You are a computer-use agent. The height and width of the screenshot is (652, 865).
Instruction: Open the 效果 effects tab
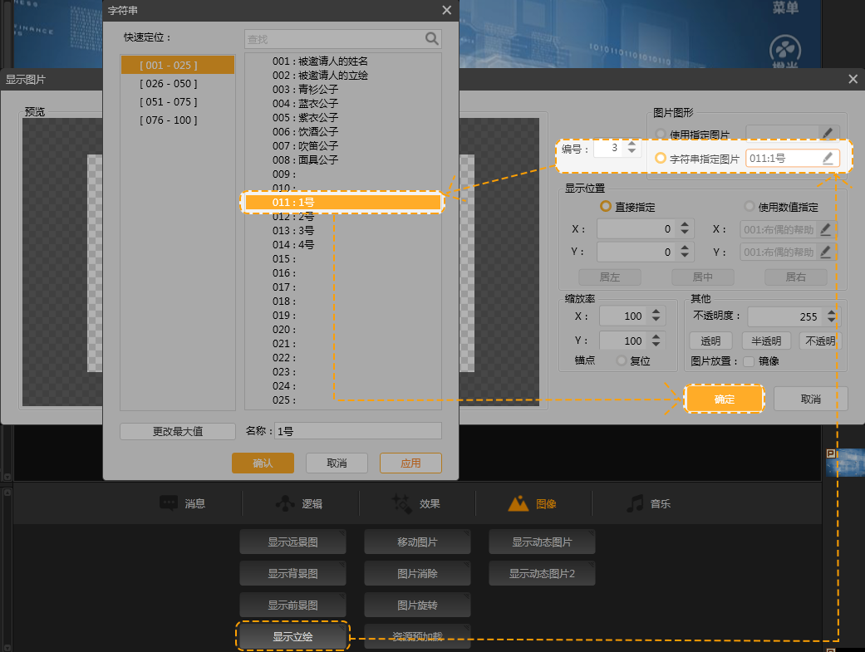(417, 503)
